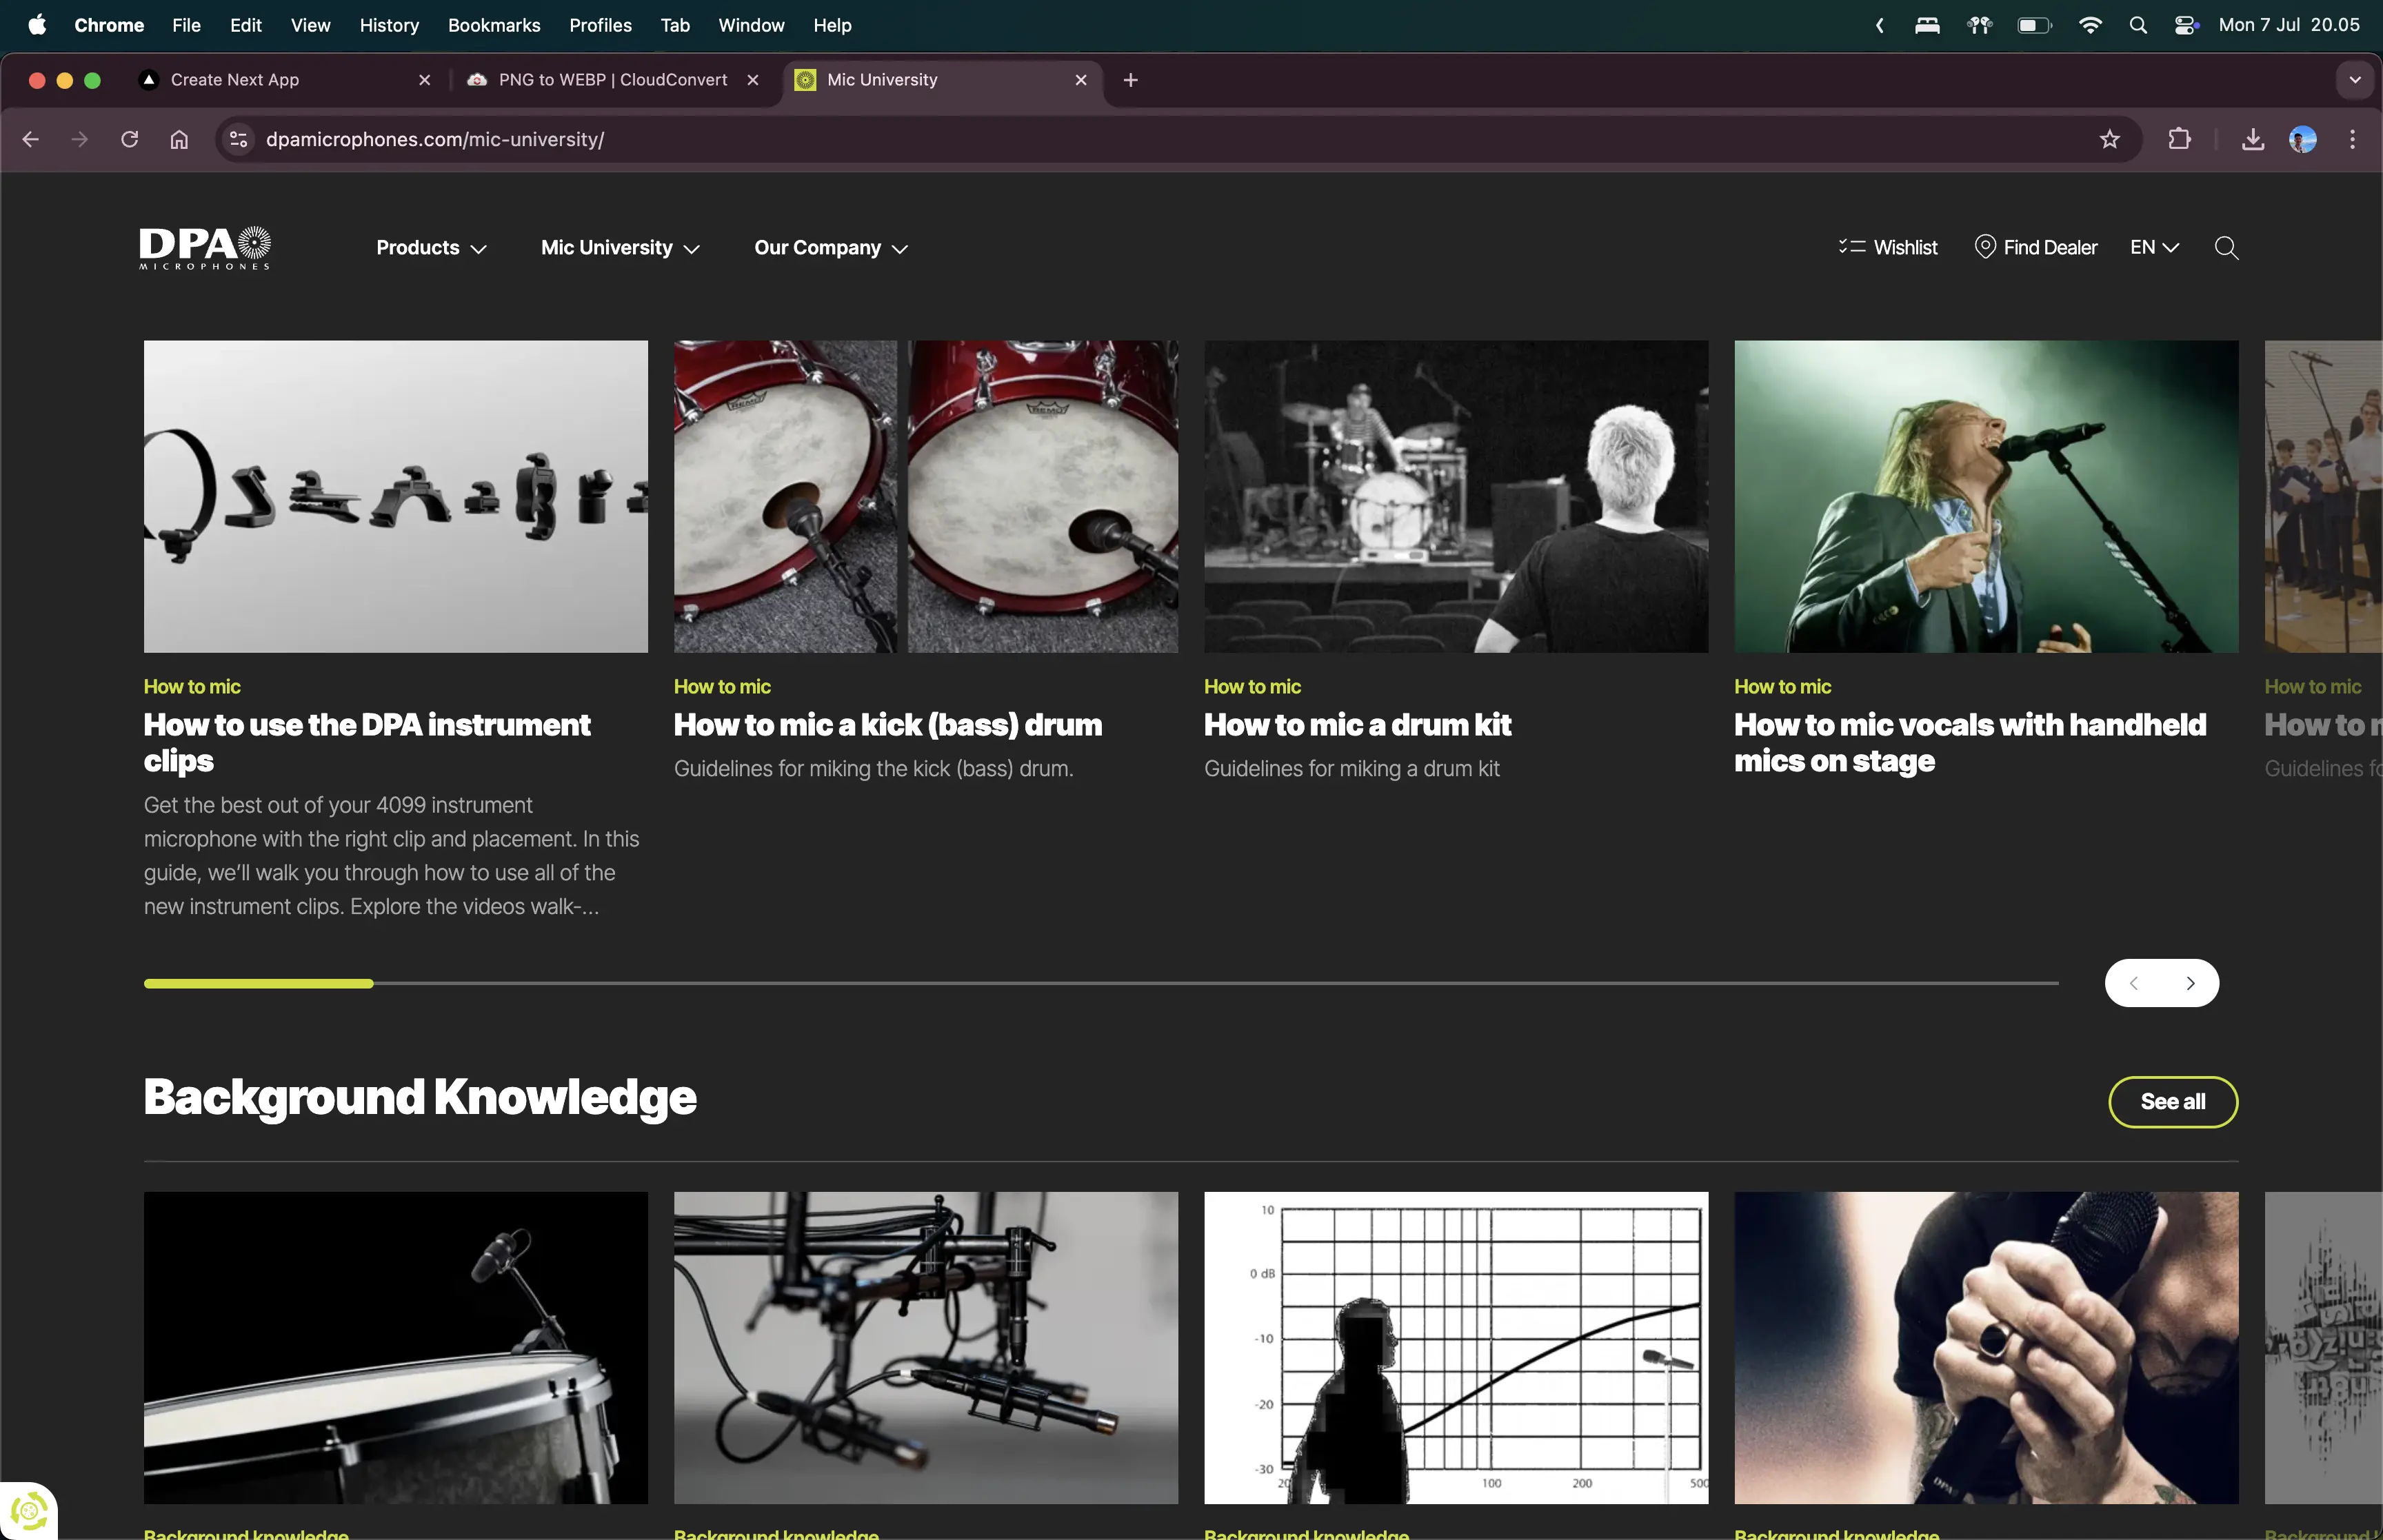Open 'How to use the DPA instrument clips' article
This screenshot has height=1540, width=2383.
click(x=367, y=743)
